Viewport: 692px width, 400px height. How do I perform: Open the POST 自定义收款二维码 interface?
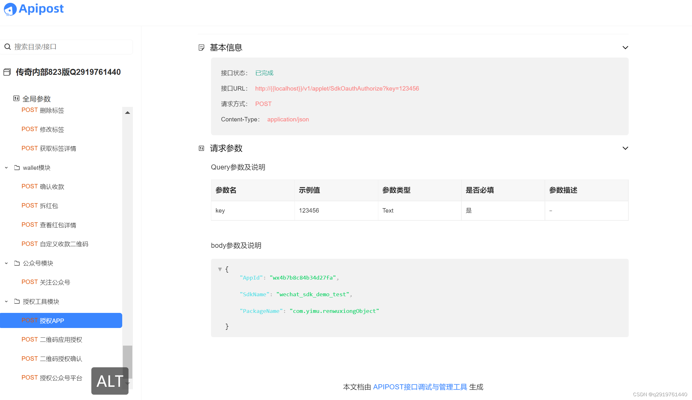(x=55, y=244)
